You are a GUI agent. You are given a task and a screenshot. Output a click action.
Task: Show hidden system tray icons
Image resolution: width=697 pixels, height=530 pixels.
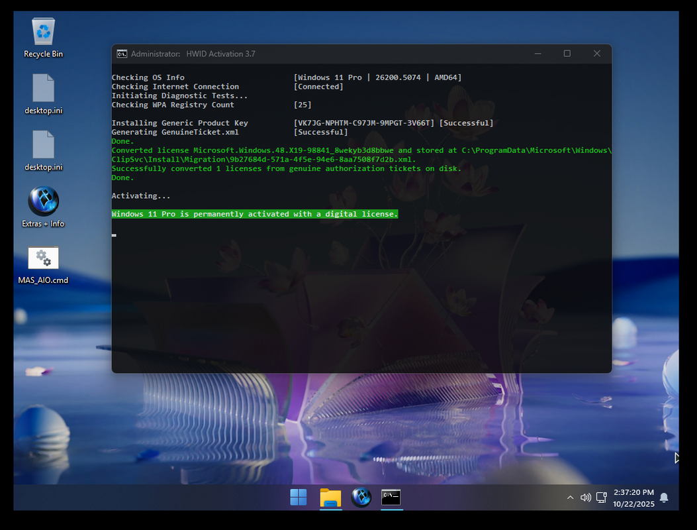point(570,498)
